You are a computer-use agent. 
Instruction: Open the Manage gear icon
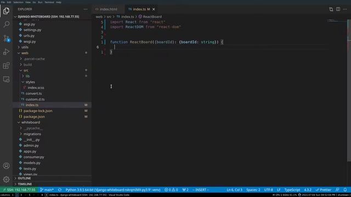coord(6,179)
